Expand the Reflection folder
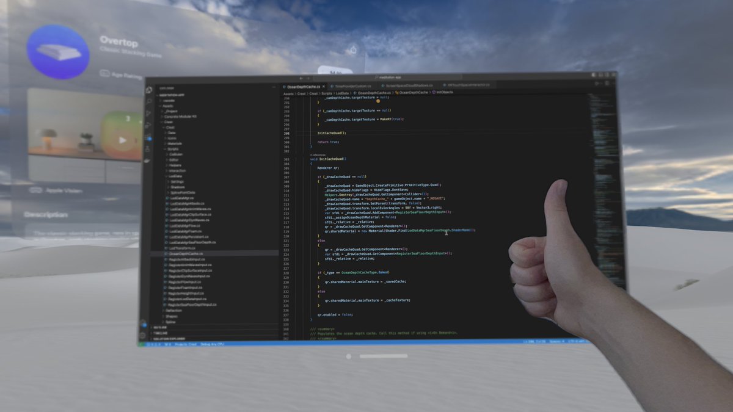Viewport: 733px width, 412px height. click(173, 311)
